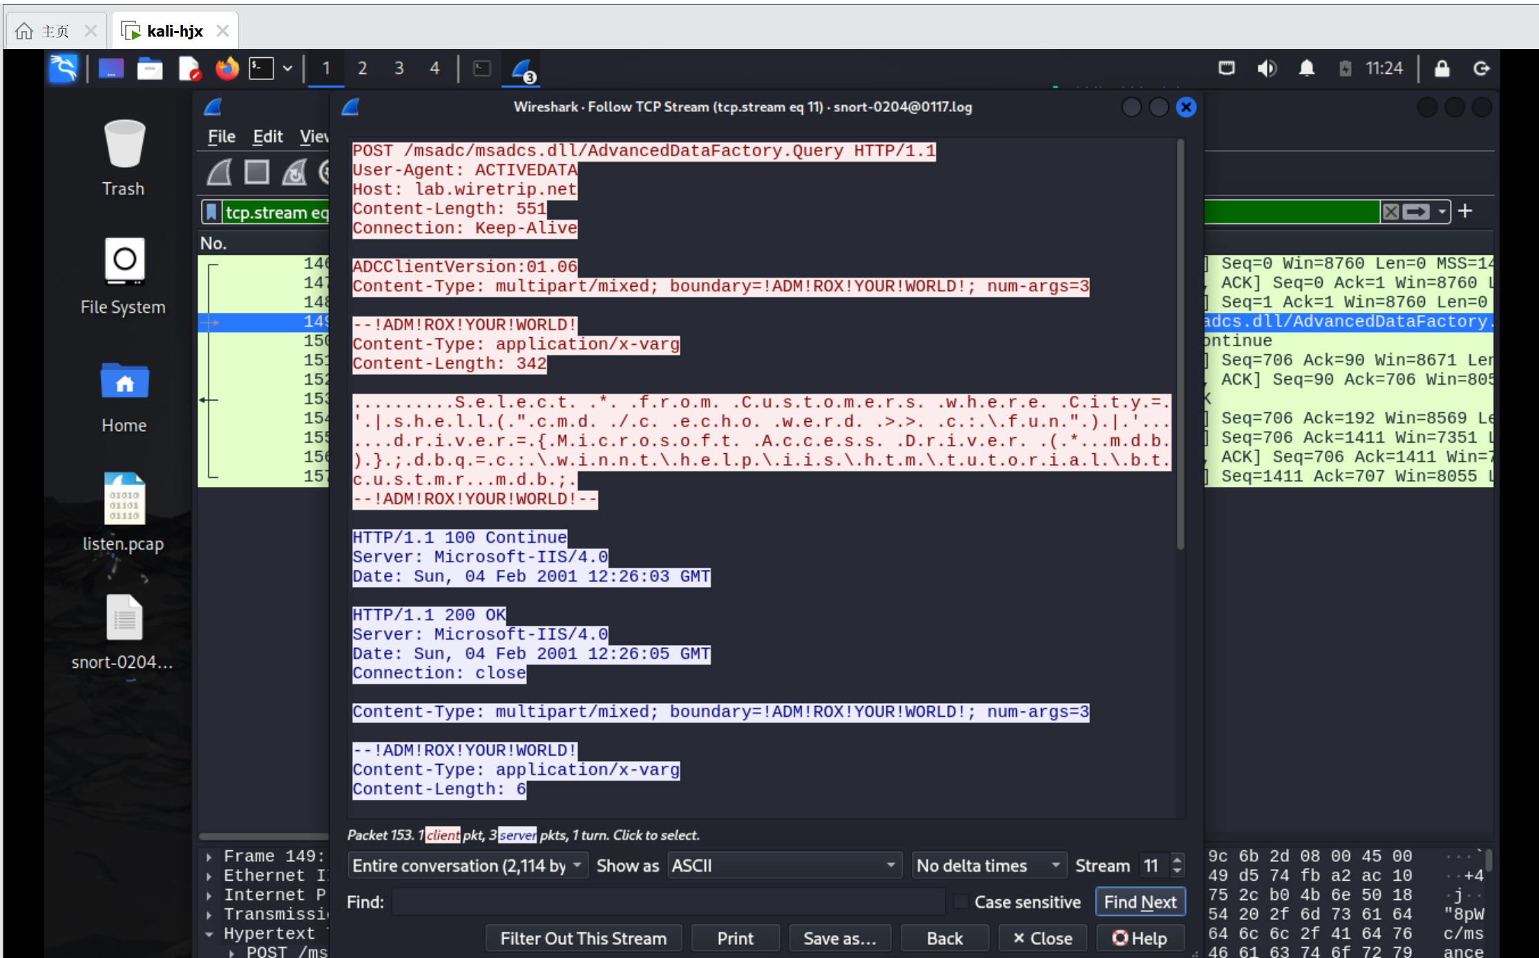Image resolution: width=1539 pixels, height=958 pixels.
Task: Open the display settings tray icon
Action: pos(1227,68)
